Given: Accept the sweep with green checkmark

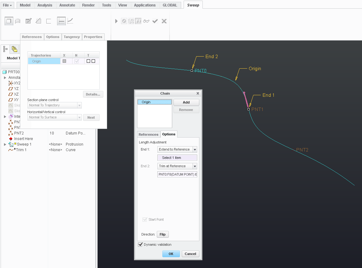Looking at the screenshot, I should 155,21.
